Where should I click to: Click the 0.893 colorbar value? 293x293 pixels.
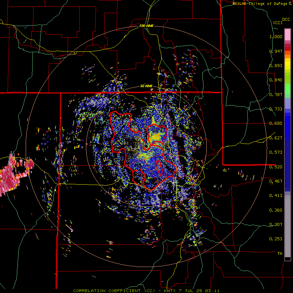click(x=276, y=65)
